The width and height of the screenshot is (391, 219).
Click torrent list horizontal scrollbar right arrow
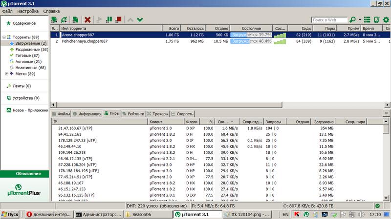(x=387, y=105)
